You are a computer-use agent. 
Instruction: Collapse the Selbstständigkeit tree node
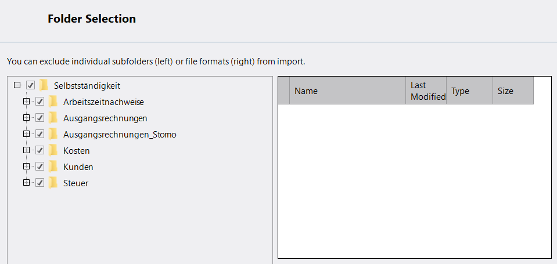tap(17, 85)
